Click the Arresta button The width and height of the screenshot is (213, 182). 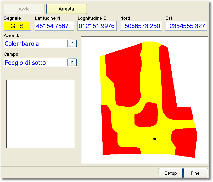point(66,9)
